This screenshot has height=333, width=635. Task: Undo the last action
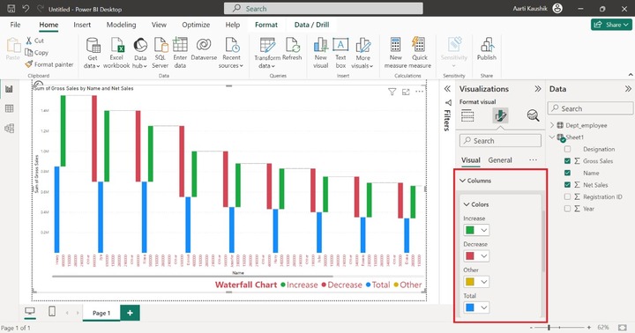click(x=26, y=9)
